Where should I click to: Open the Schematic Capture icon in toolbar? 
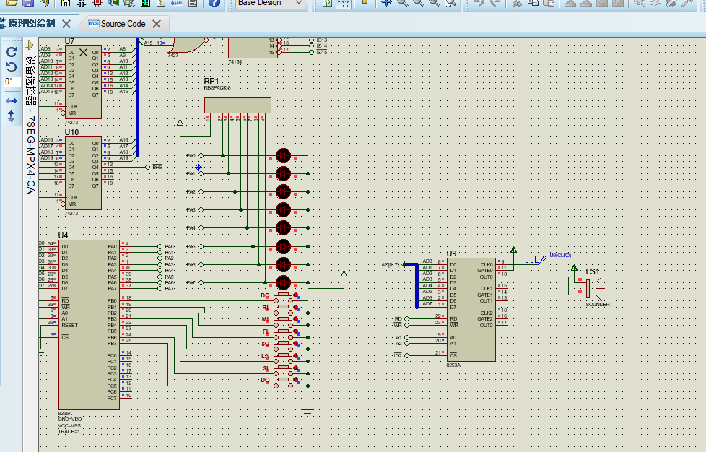[82, 3]
